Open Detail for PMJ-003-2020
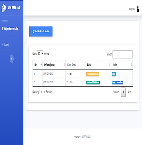The height and width of the screenshot is (145, 142). click(114, 82)
